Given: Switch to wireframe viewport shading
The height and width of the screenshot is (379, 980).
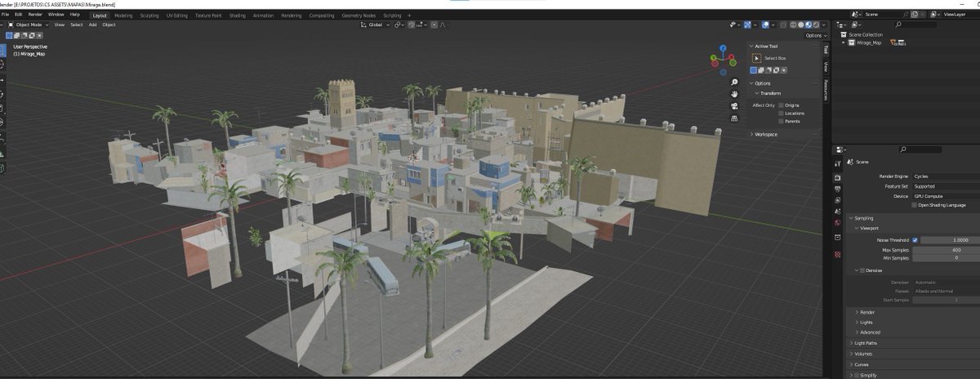Looking at the screenshot, I should click(x=793, y=25).
